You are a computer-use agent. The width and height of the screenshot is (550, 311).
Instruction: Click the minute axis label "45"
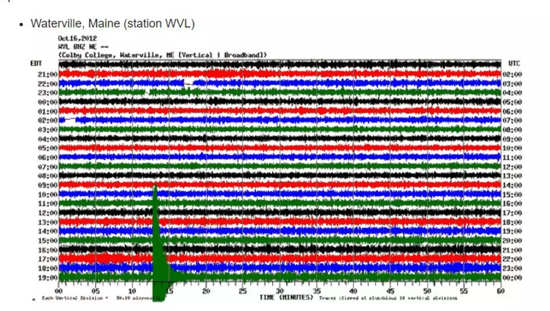point(390,291)
